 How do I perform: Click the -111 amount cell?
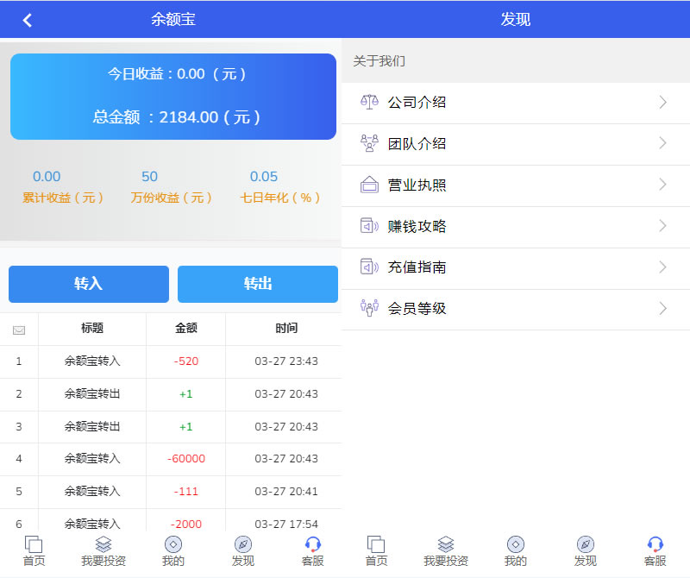[x=186, y=491]
